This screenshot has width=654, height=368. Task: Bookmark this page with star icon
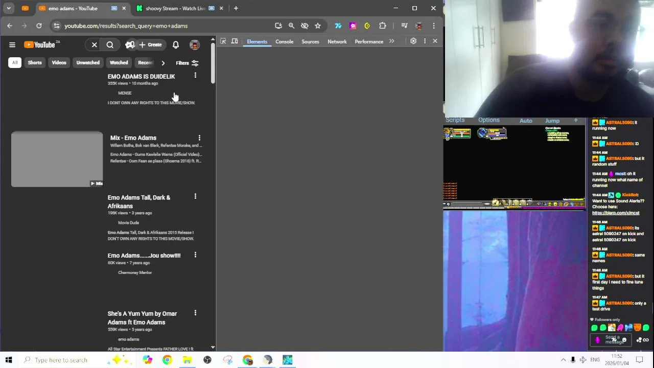(318, 26)
